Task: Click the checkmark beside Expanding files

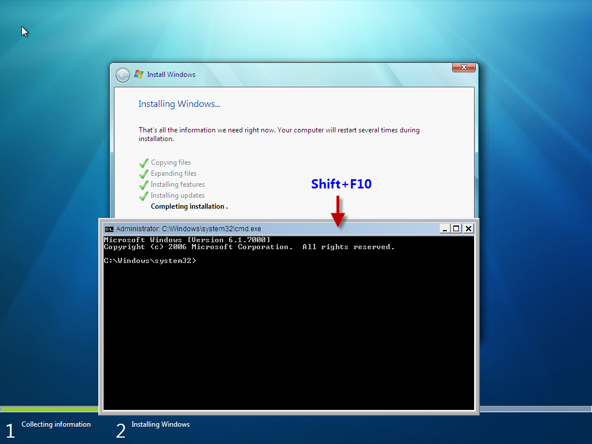Action: pyautogui.click(x=144, y=174)
